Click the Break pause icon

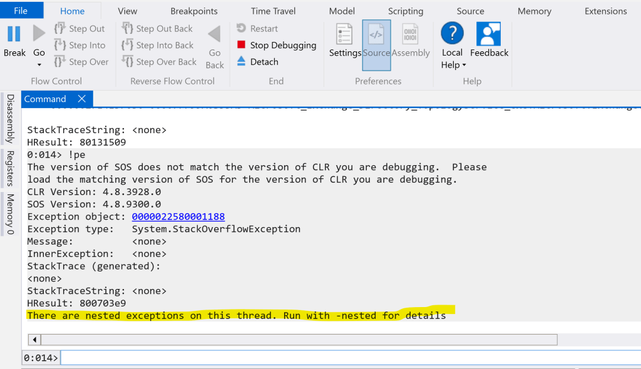point(14,34)
